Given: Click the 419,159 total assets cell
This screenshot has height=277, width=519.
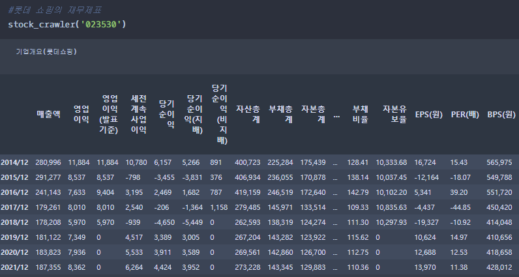Looking at the screenshot, I should 248,192.
